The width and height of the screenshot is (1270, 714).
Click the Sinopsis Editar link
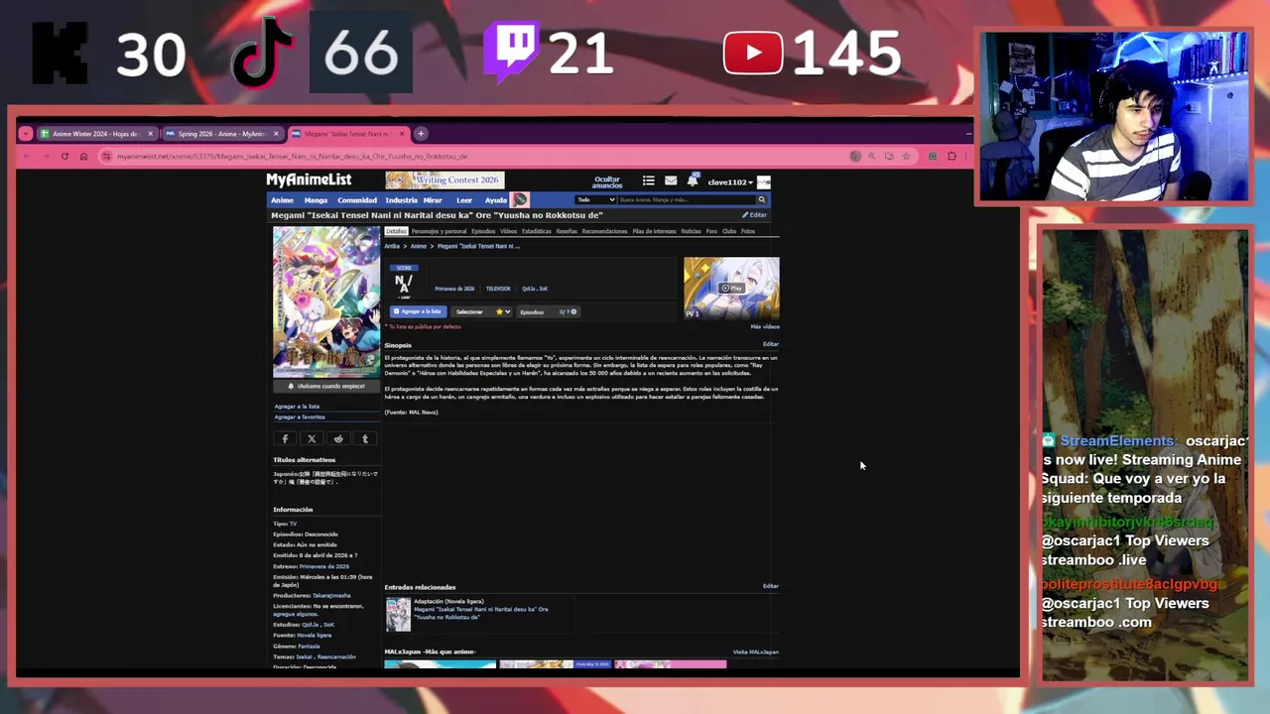click(771, 344)
